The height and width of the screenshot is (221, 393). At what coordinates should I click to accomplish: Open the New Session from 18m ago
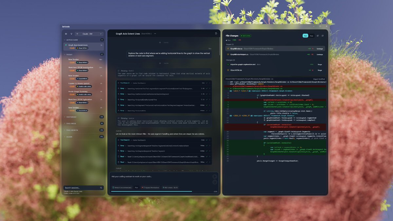(84, 61)
